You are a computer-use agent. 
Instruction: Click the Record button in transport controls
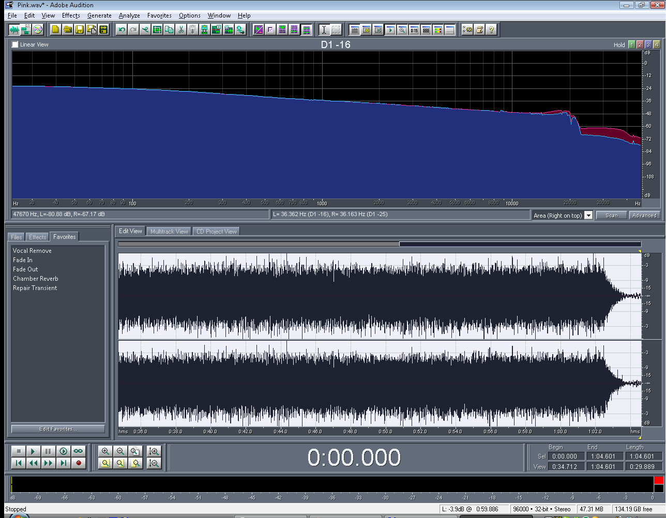coord(78,463)
